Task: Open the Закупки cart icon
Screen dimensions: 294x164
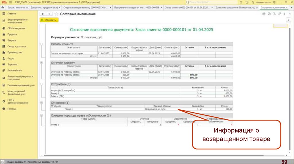Action: 3,40
